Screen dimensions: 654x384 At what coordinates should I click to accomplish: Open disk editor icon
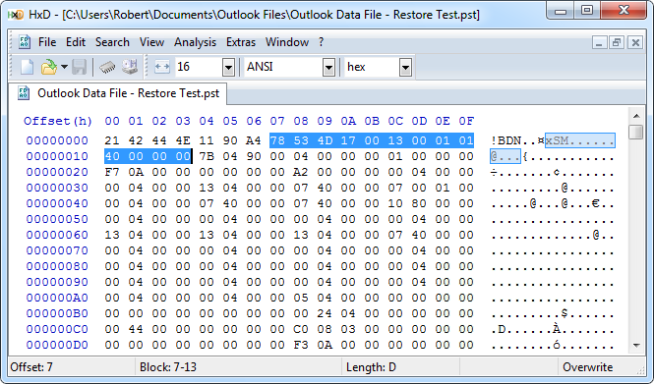130,67
